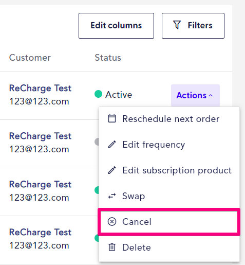This screenshot has width=245, height=265.
Task: Click the trash can delete icon
Action: pyautogui.click(x=112, y=248)
